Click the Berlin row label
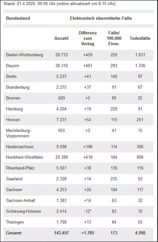 point(11,76)
